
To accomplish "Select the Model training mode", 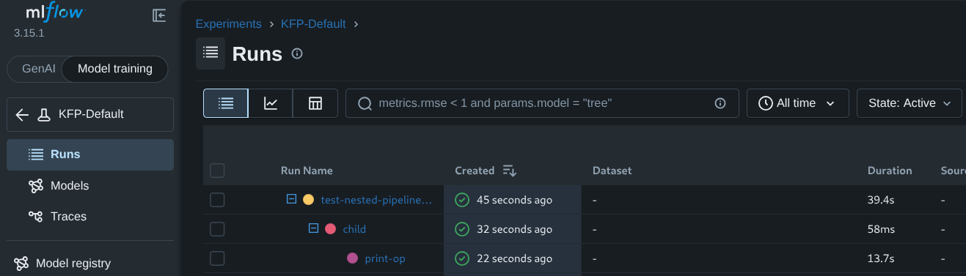I will pyautogui.click(x=115, y=69).
